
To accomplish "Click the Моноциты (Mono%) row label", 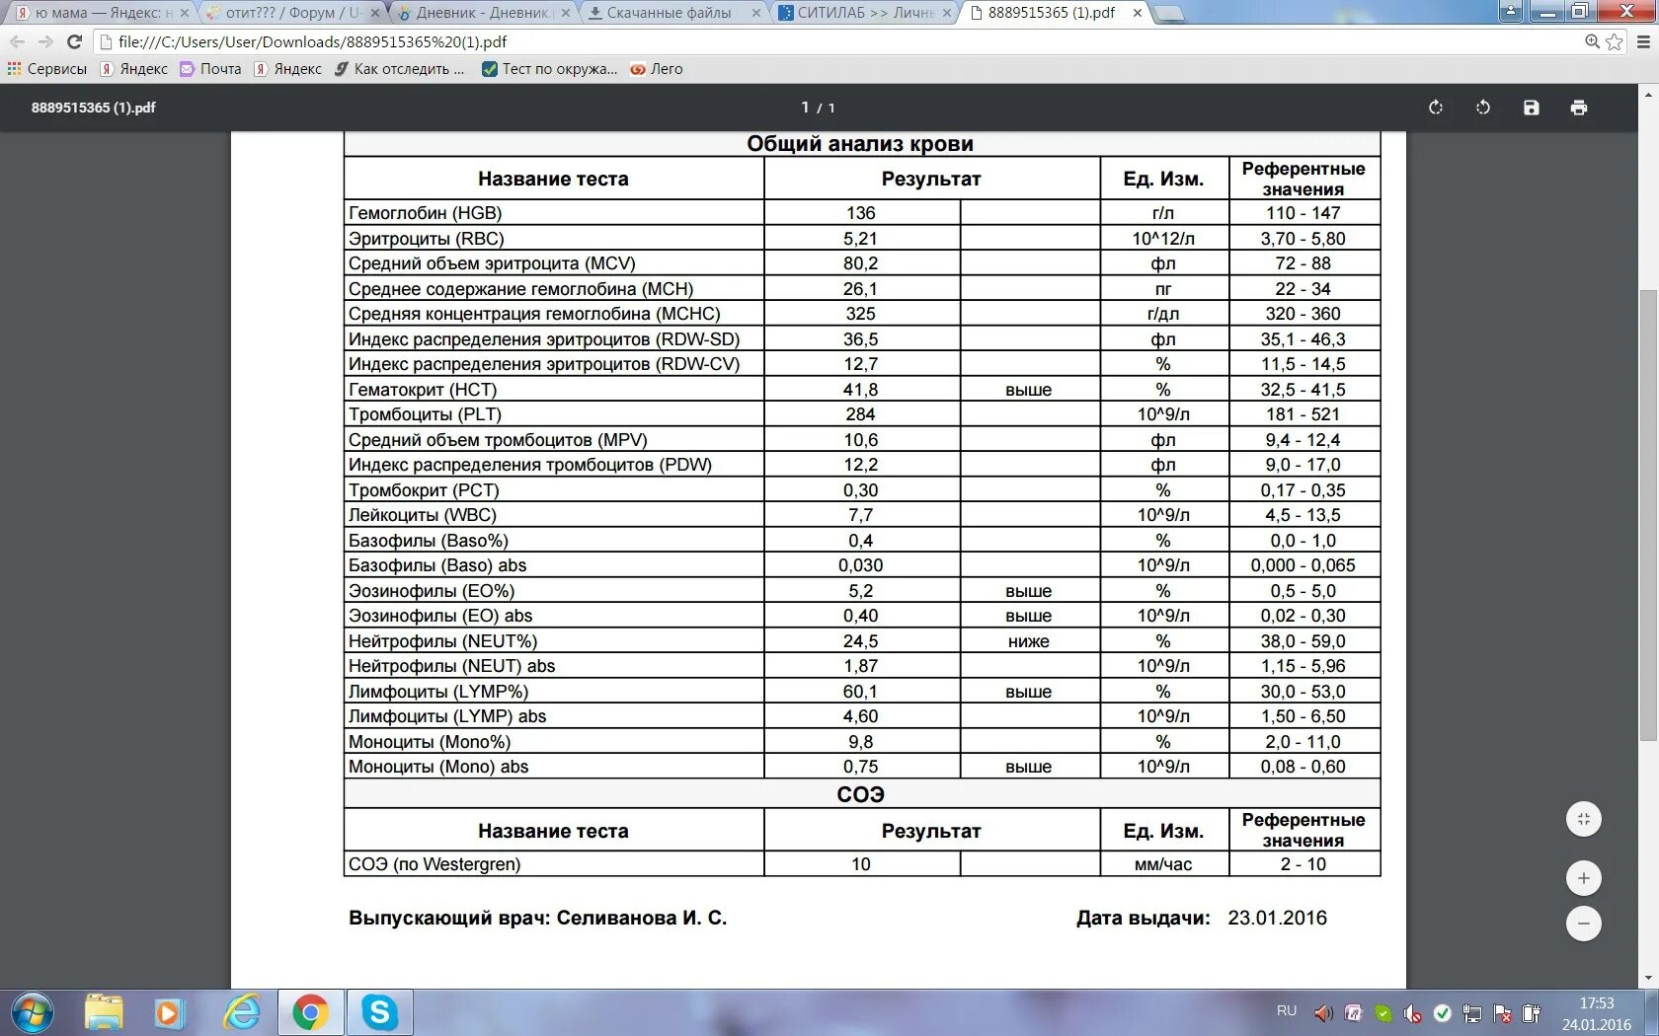I will pyautogui.click(x=430, y=742).
